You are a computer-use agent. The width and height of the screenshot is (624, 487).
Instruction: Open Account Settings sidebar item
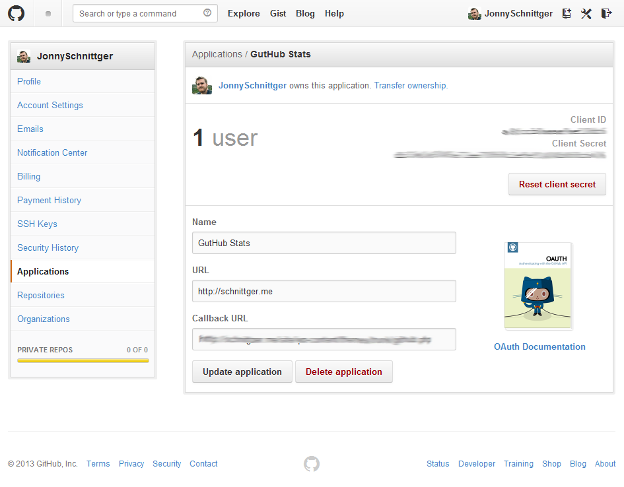point(83,105)
